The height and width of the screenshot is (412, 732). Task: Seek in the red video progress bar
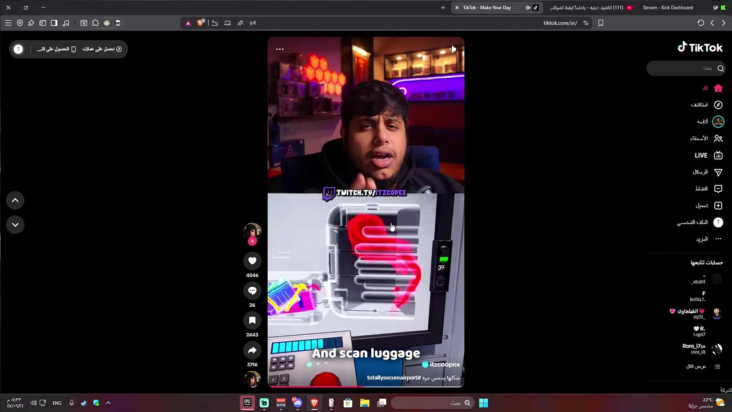click(366, 386)
